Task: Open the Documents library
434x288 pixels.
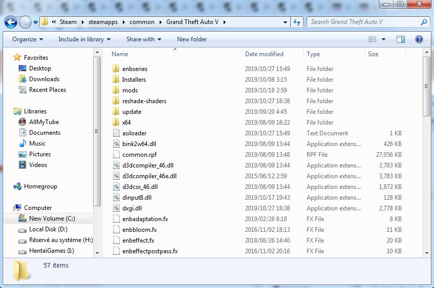Action: (x=45, y=133)
